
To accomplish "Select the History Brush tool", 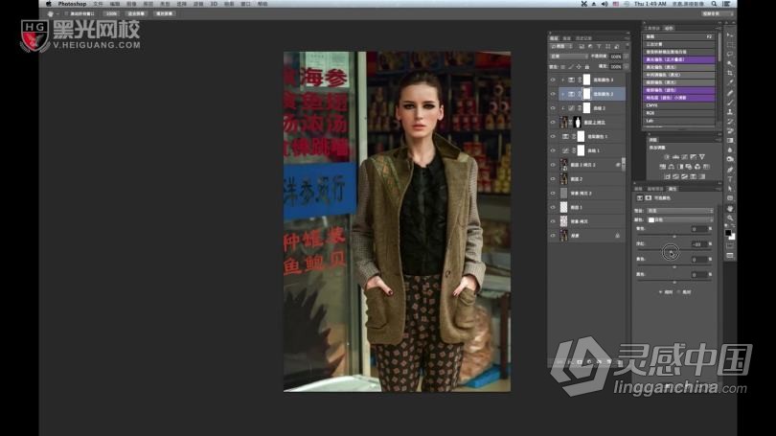I will click(x=730, y=122).
